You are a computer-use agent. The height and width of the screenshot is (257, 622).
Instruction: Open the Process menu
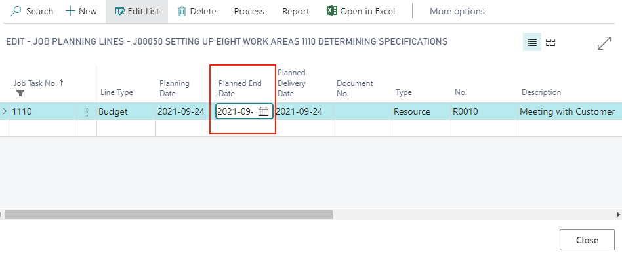pos(249,12)
